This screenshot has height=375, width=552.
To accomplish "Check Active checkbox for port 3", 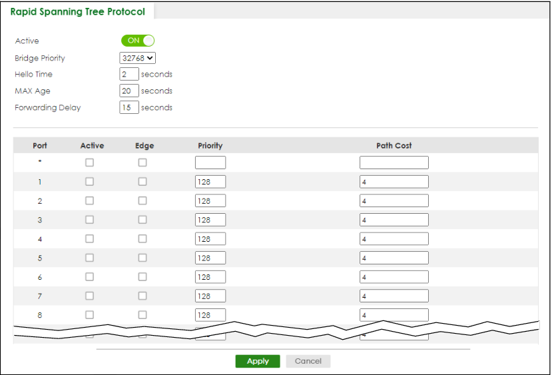I will click(x=89, y=220).
